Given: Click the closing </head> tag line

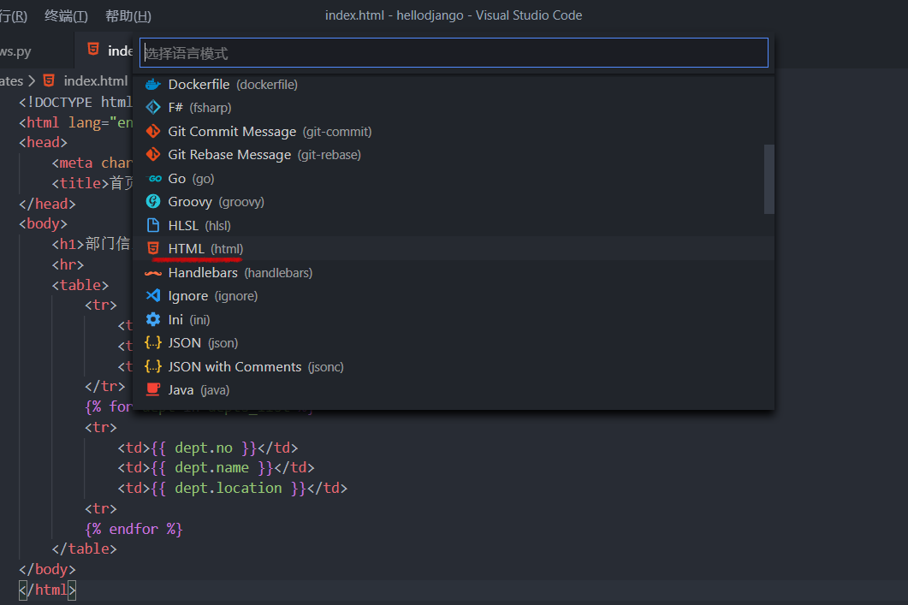Looking at the screenshot, I should [x=47, y=204].
